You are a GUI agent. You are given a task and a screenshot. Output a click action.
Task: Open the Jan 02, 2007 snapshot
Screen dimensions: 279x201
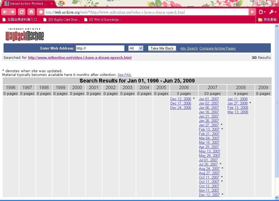point(209,103)
